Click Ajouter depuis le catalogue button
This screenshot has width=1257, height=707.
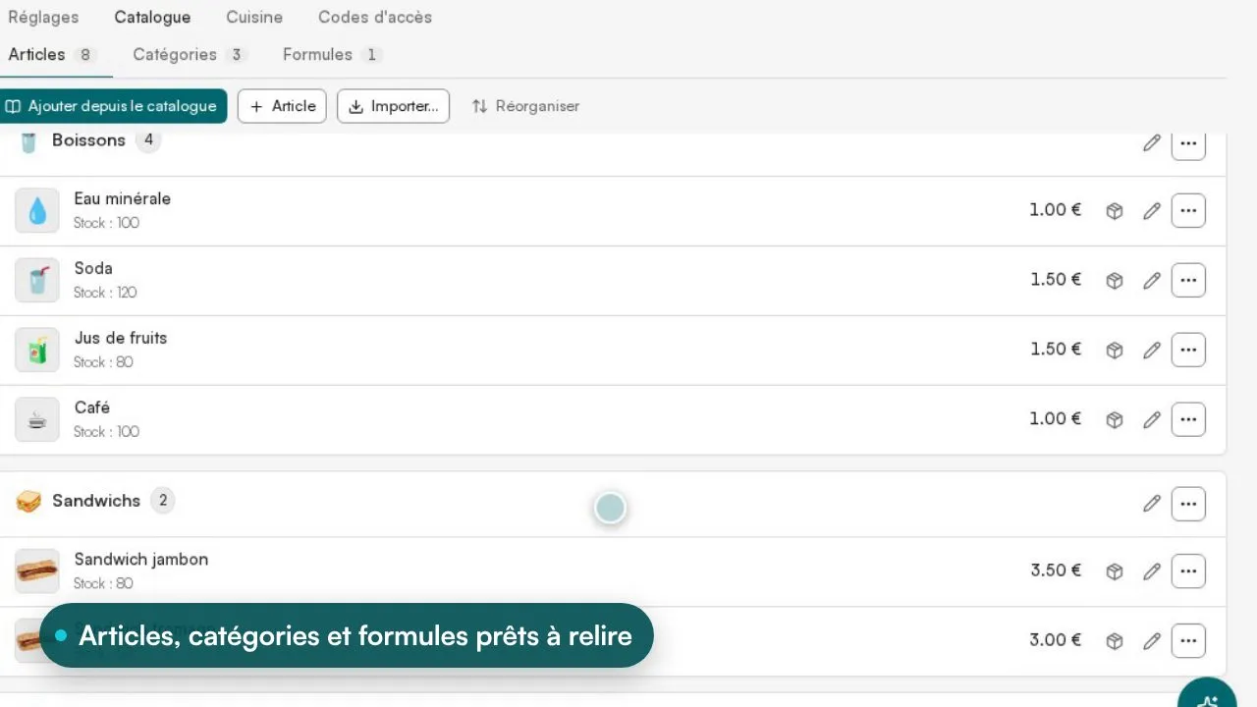[112, 106]
